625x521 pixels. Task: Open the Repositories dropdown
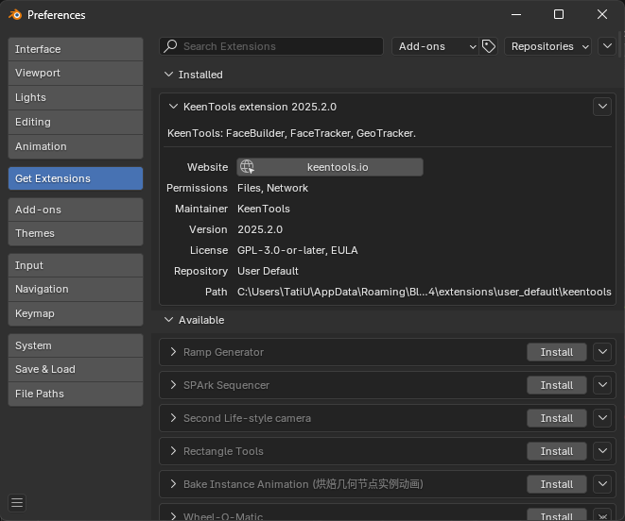(x=547, y=46)
